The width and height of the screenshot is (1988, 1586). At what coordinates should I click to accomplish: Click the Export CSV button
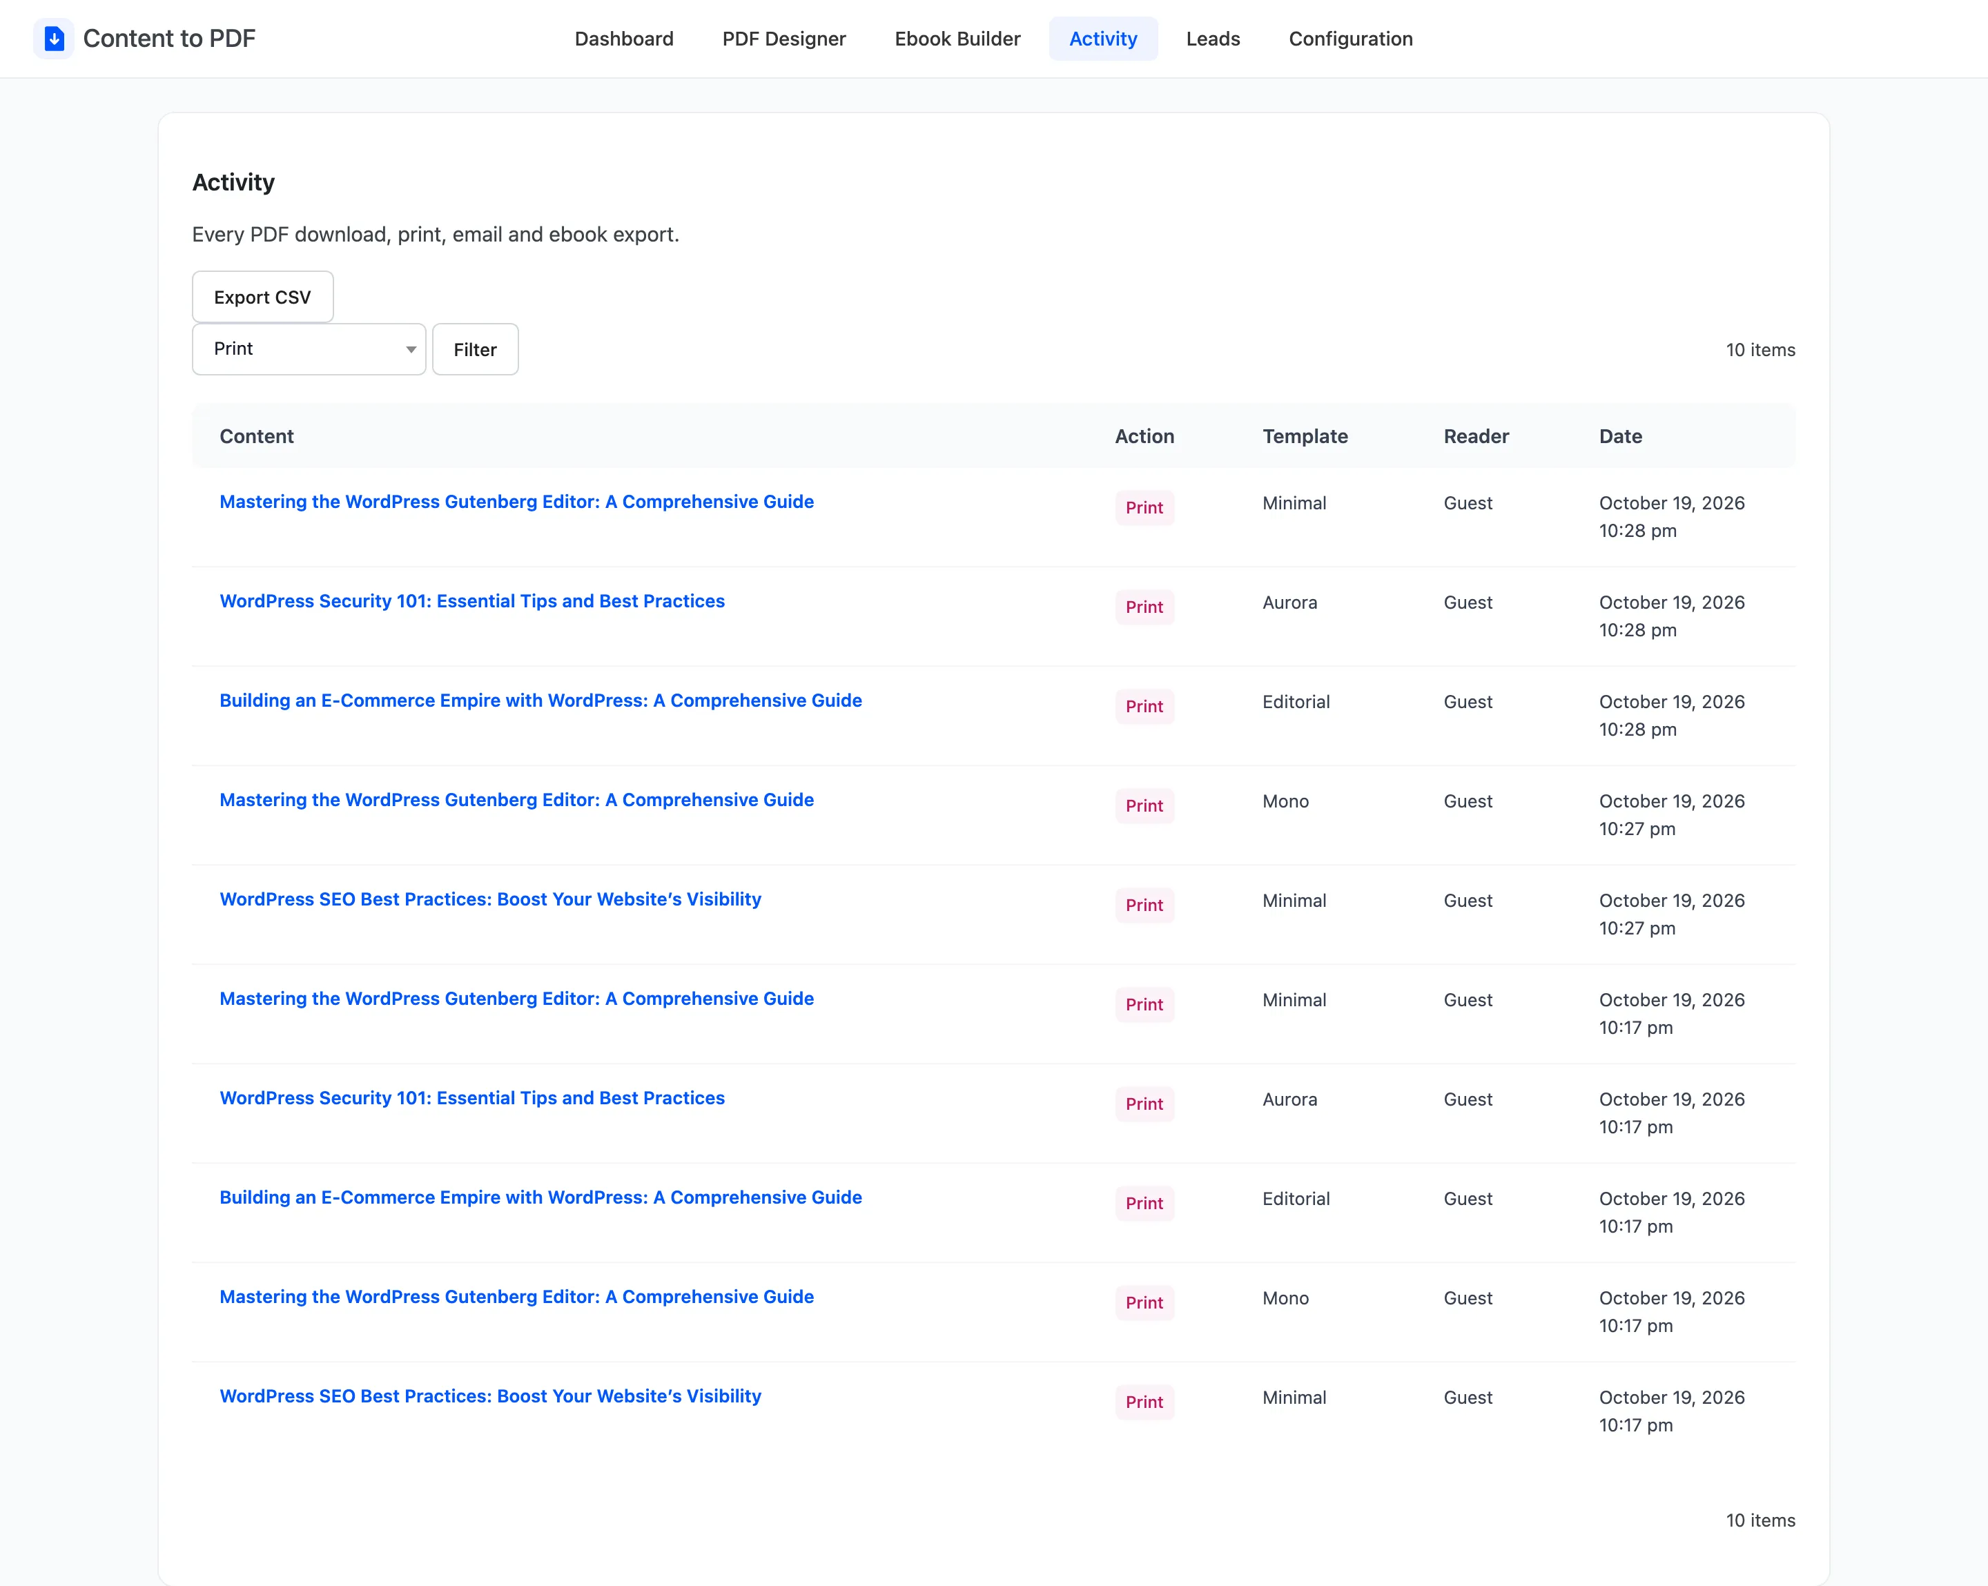[x=263, y=297]
